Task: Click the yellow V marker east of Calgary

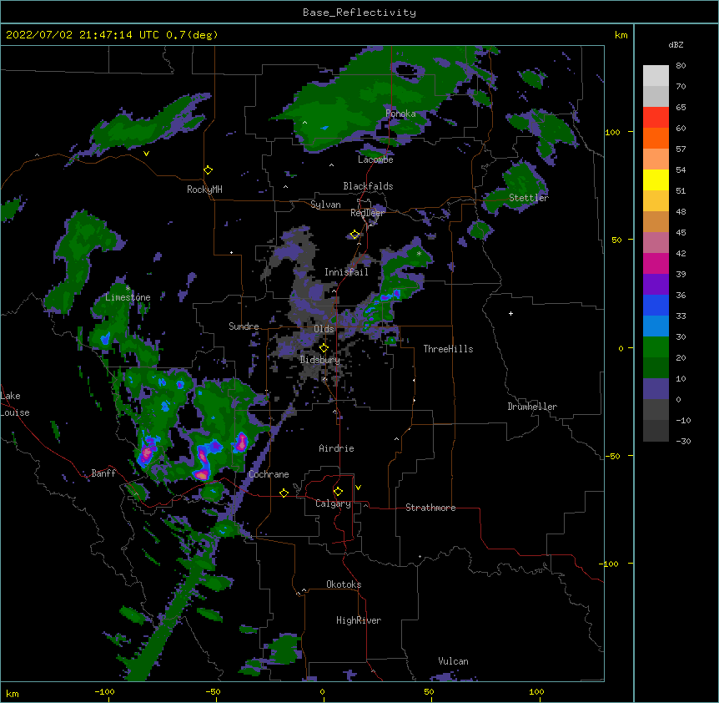Action: coord(358,488)
